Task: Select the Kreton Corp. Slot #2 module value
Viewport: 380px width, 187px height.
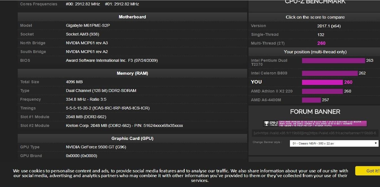Action: click(x=124, y=126)
